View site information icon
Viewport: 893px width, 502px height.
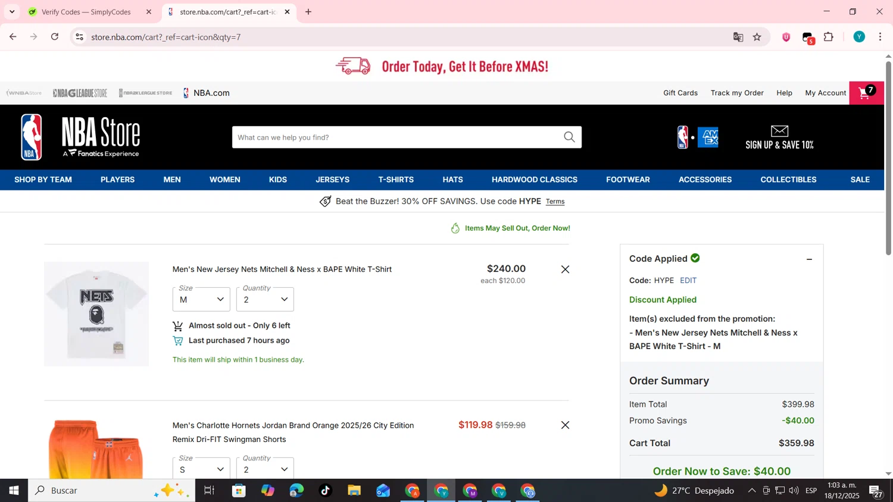pyautogui.click(x=79, y=37)
